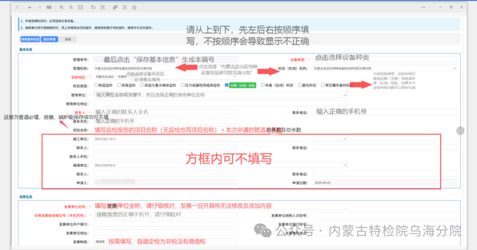The width and height of the screenshot is (477, 250).
Task: Zoom in on the image
Action: pos(61,8)
